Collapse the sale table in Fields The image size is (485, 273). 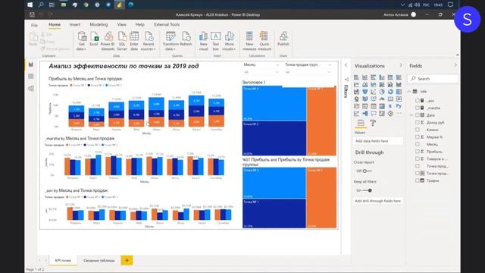tap(409, 92)
